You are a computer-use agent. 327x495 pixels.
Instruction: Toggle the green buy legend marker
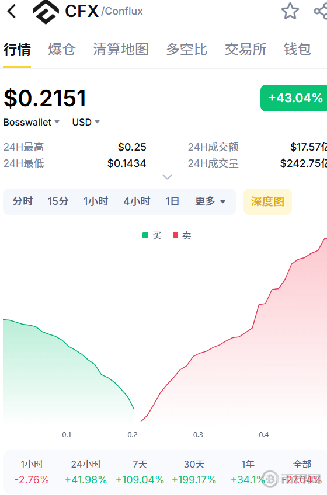145,235
